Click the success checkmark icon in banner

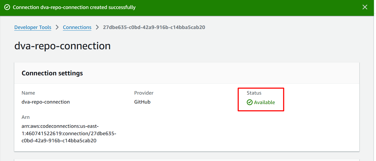(x=7, y=7)
